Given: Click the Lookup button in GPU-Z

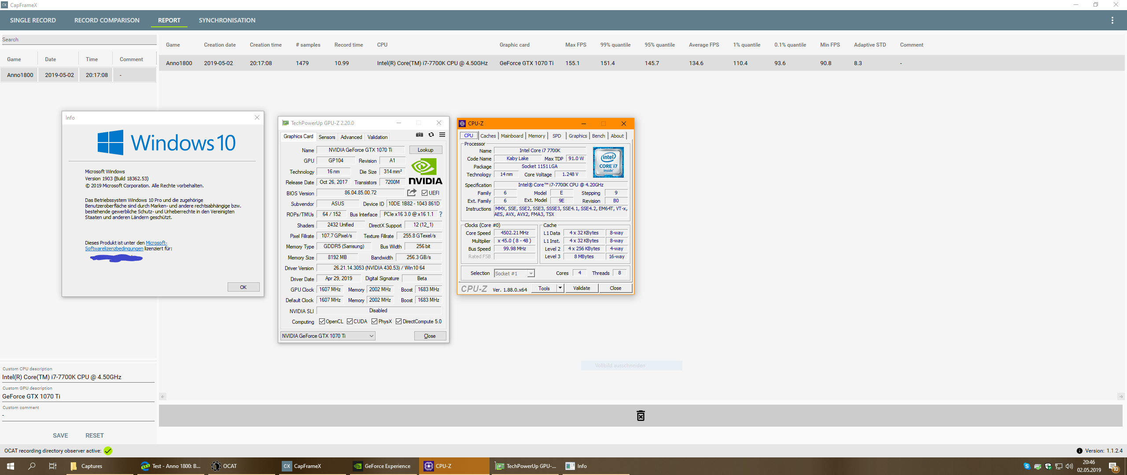Looking at the screenshot, I should [425, 150].
